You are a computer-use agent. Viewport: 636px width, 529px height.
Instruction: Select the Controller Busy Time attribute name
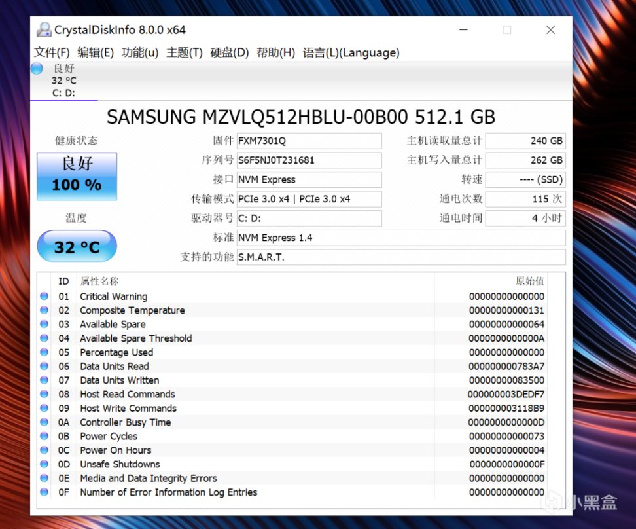(126, 423)
